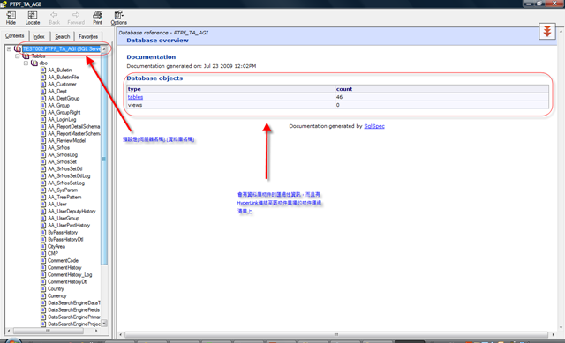Collapse the dbo tree node

[26, 63]
